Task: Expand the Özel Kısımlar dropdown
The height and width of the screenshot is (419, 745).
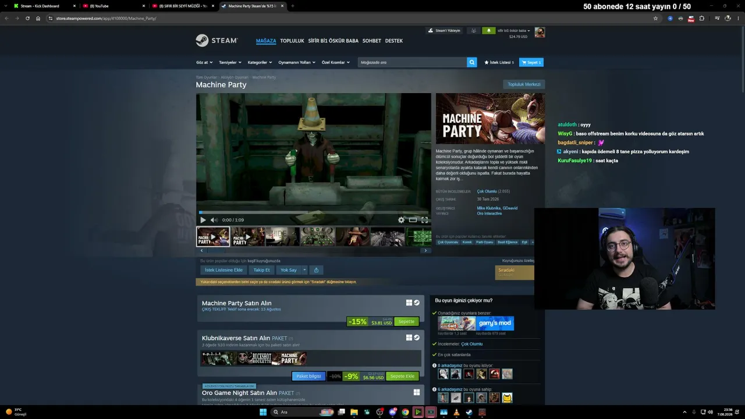Action: [336, 62]
